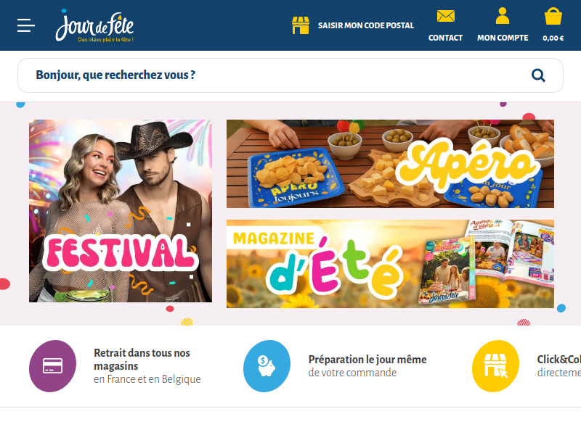Screen dimensions: 581x435
Task: Open the Mon Compte user icon
Action: (503, 15)
